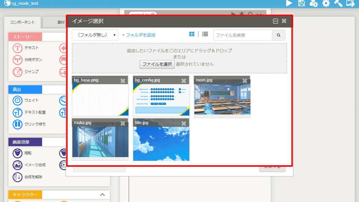Run project preview with the top play icon
The width and height of the screenshot is (359, 202).
point(289,3)
